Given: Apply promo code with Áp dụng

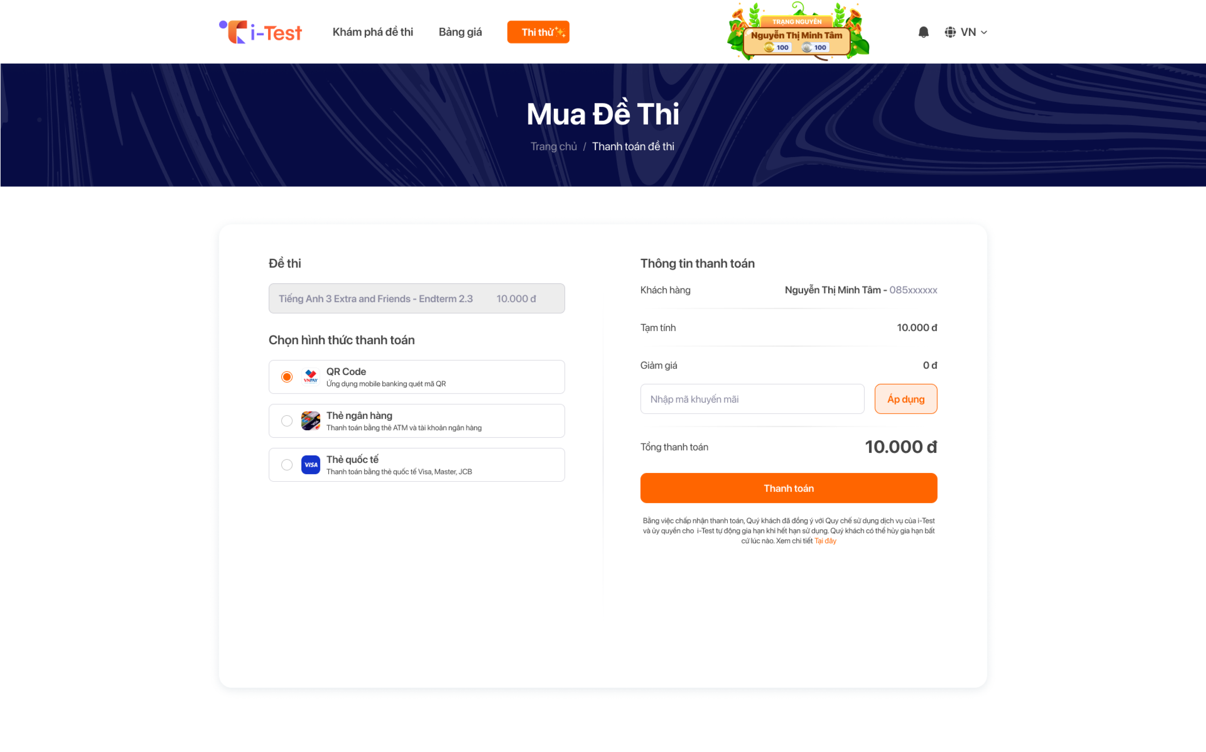Looking at the screenshot, I should pos(906,399).
